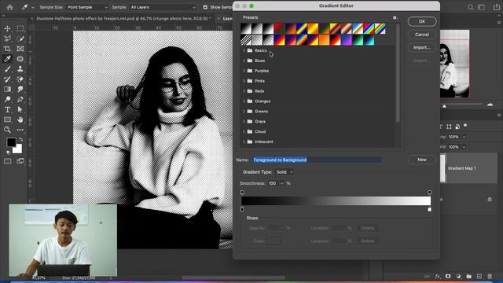
Task: Toggle the Show Sampling Ring checkbox
Action: [x=205, y=7]
